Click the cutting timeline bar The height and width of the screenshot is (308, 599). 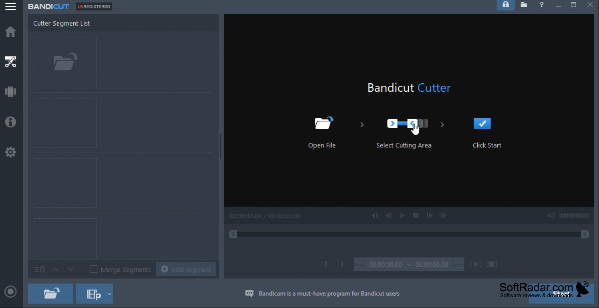point(409,234)
